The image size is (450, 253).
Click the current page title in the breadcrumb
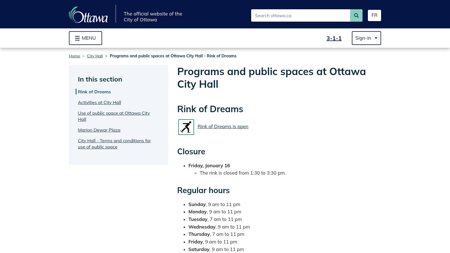(x=173, y=56)
